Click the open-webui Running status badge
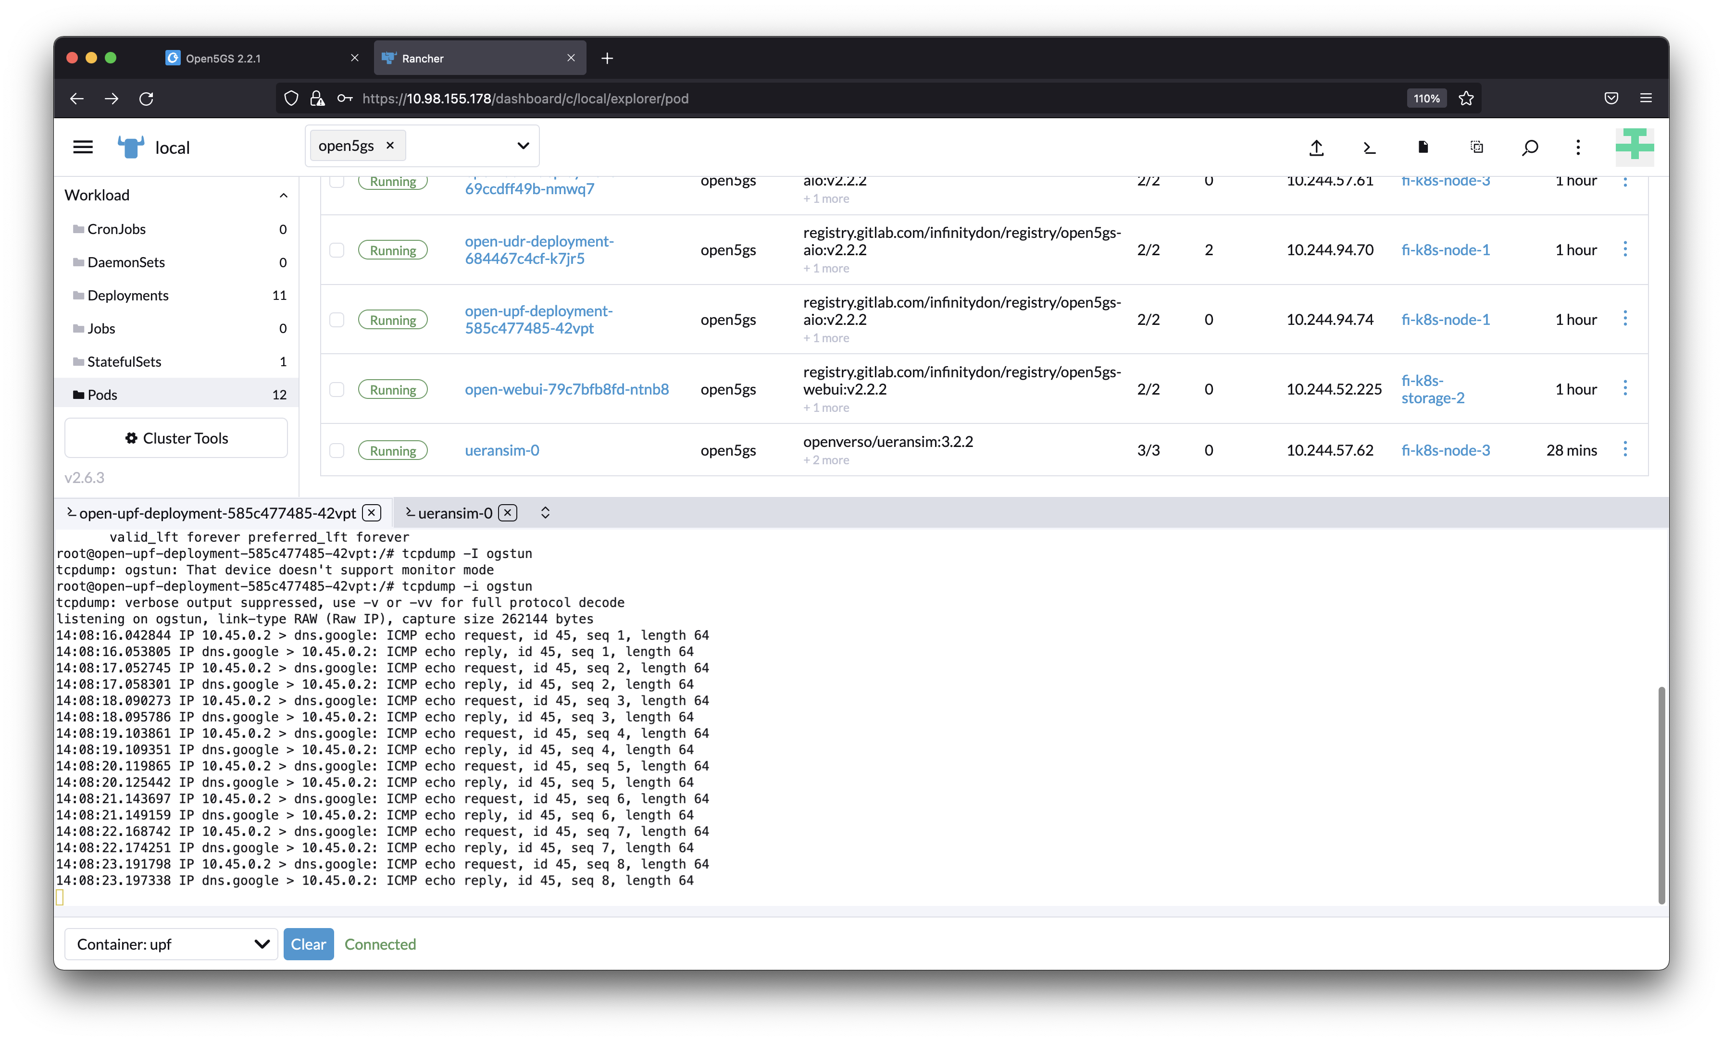Screen dimensions: 1723x1041 point(392,389)
